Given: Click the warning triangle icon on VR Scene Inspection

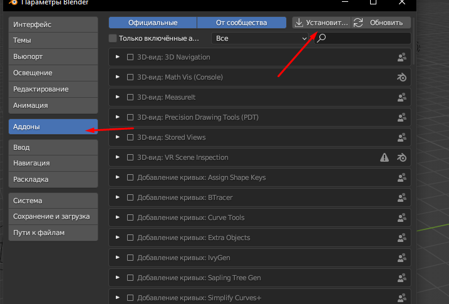Looking at the screenshot, I should click(x=384, y=157).
